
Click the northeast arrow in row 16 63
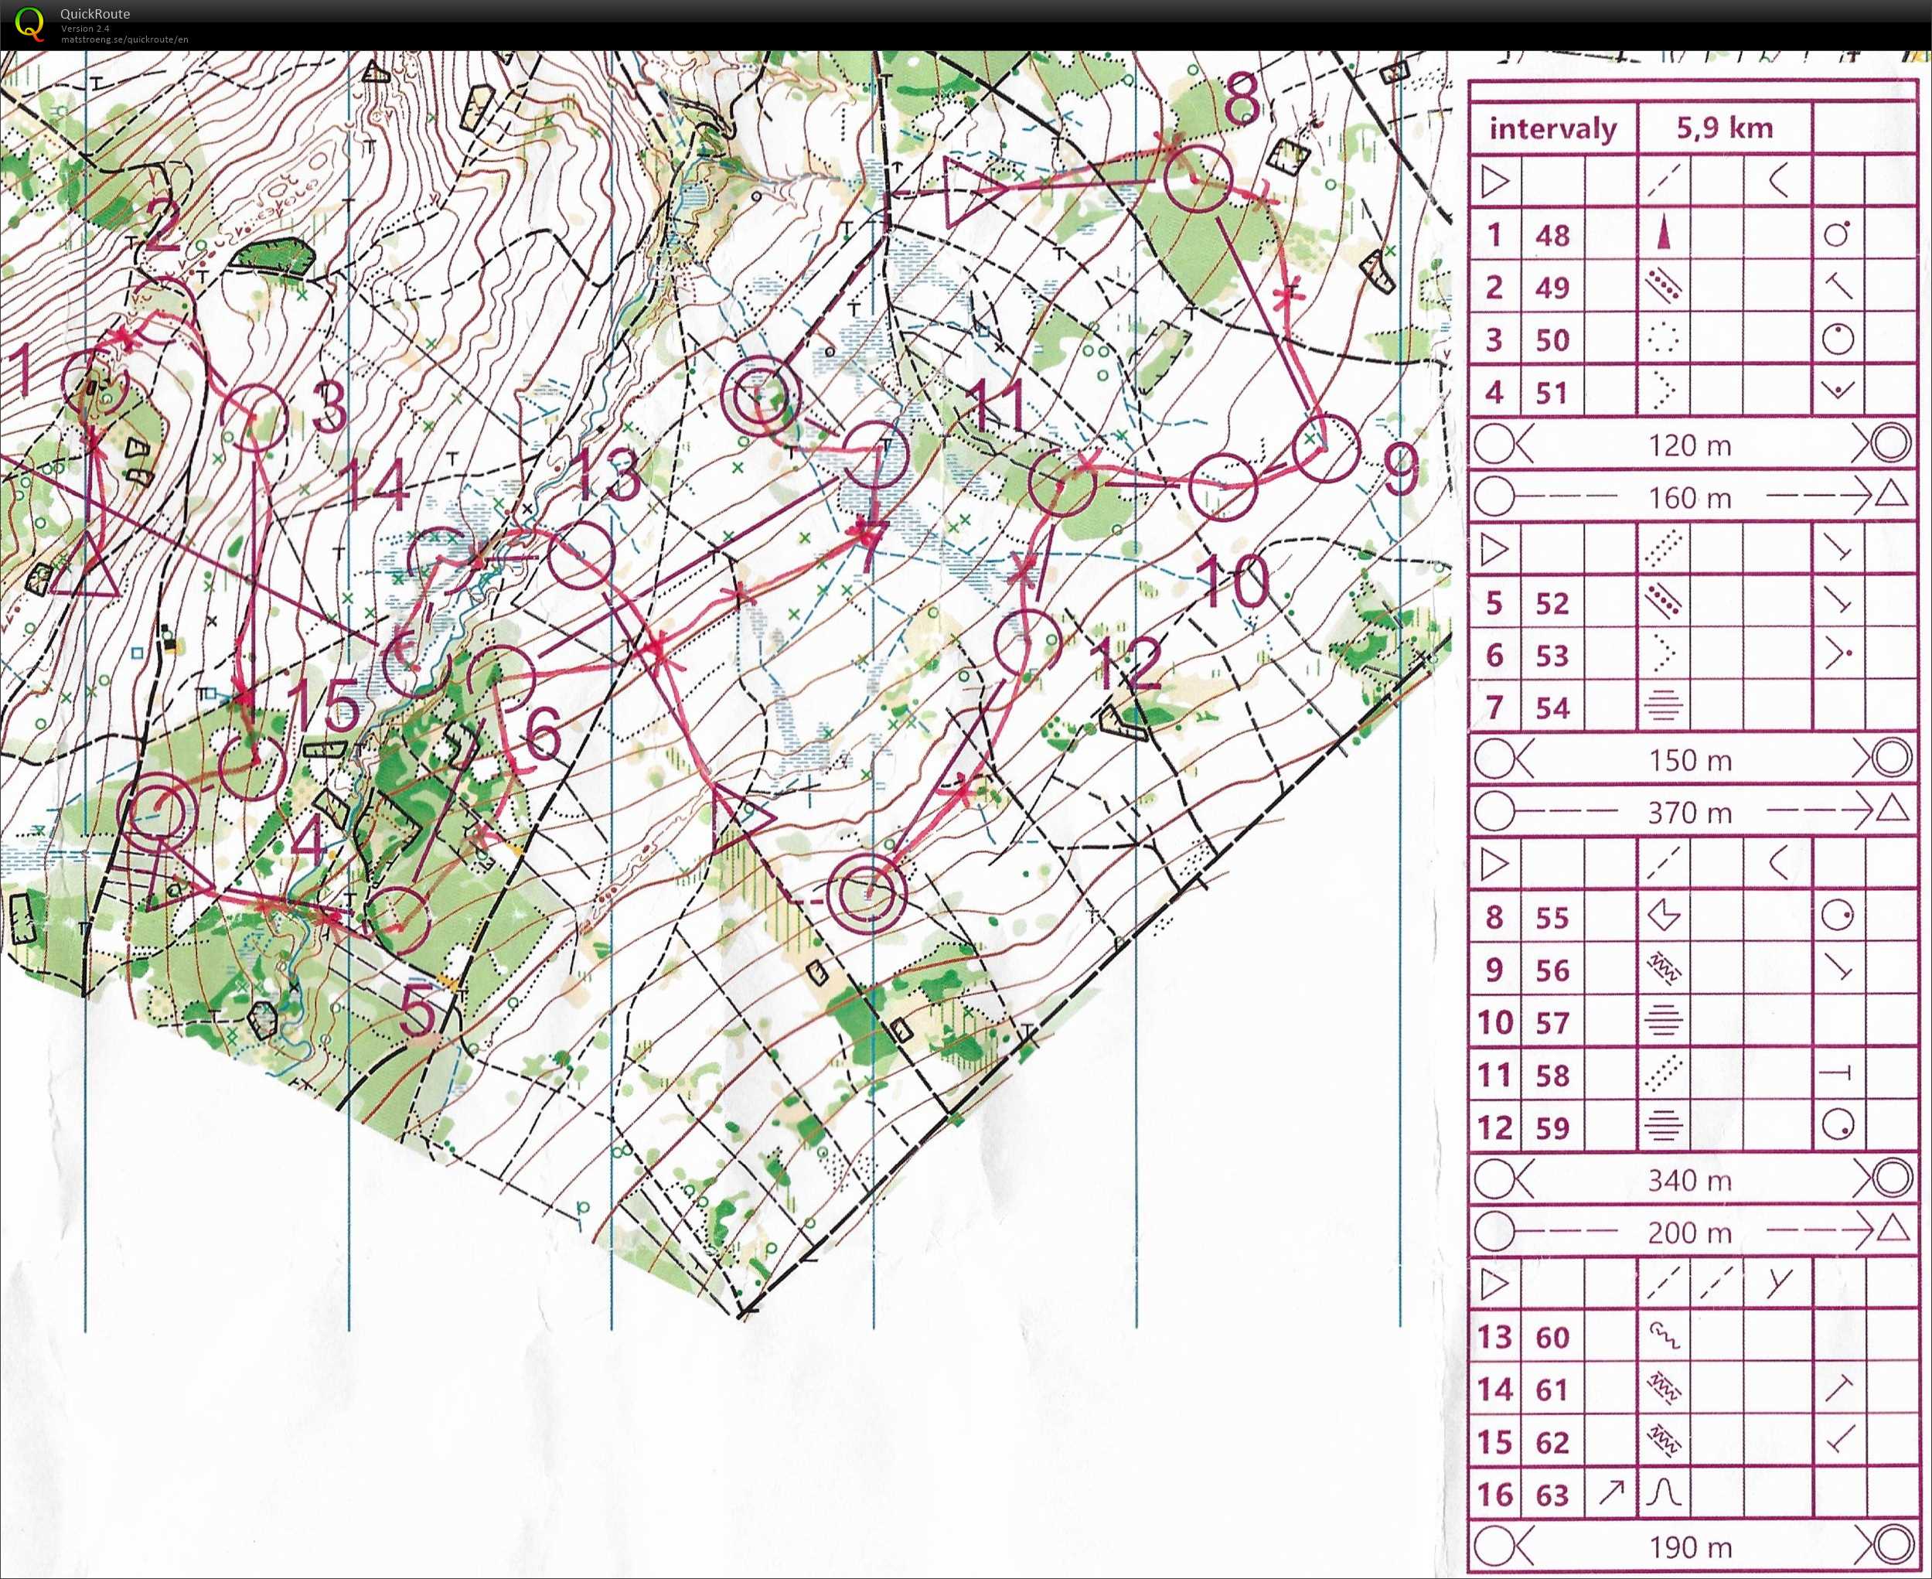pos(1612,1492)
